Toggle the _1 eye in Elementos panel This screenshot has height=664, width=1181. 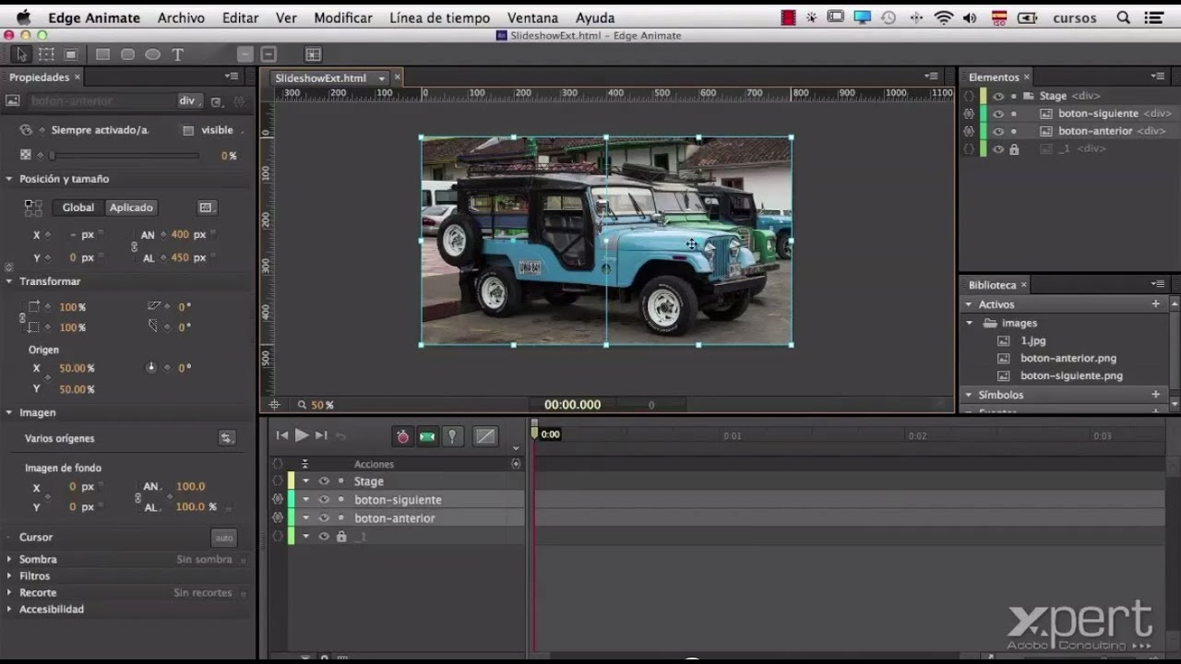(998, 148)
